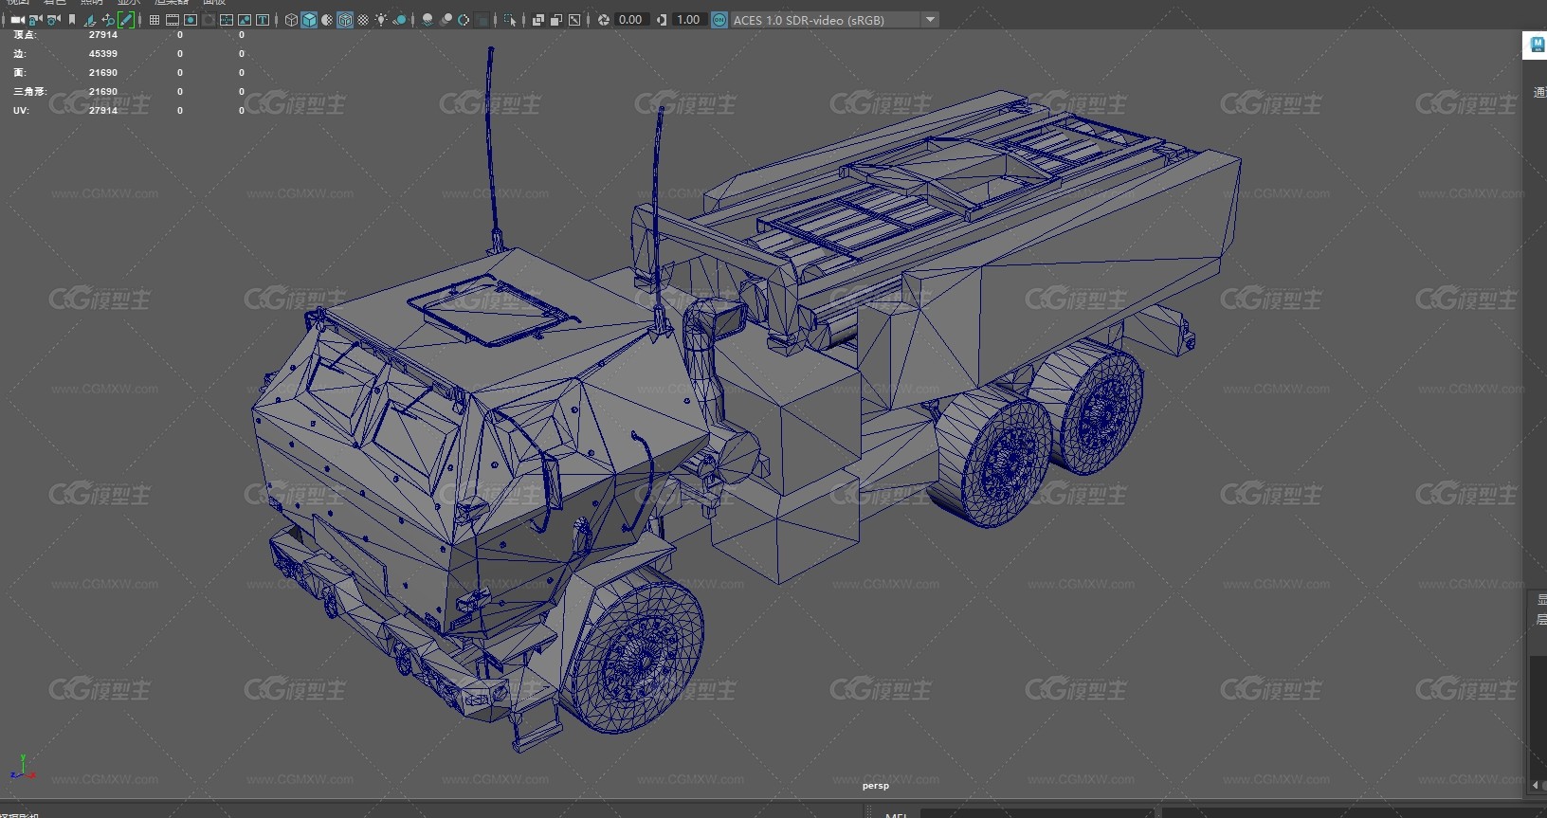Enable Use All Lights bulb icon
The height and width of the screenshot is (818, 1547).
(x=381, y=20)
